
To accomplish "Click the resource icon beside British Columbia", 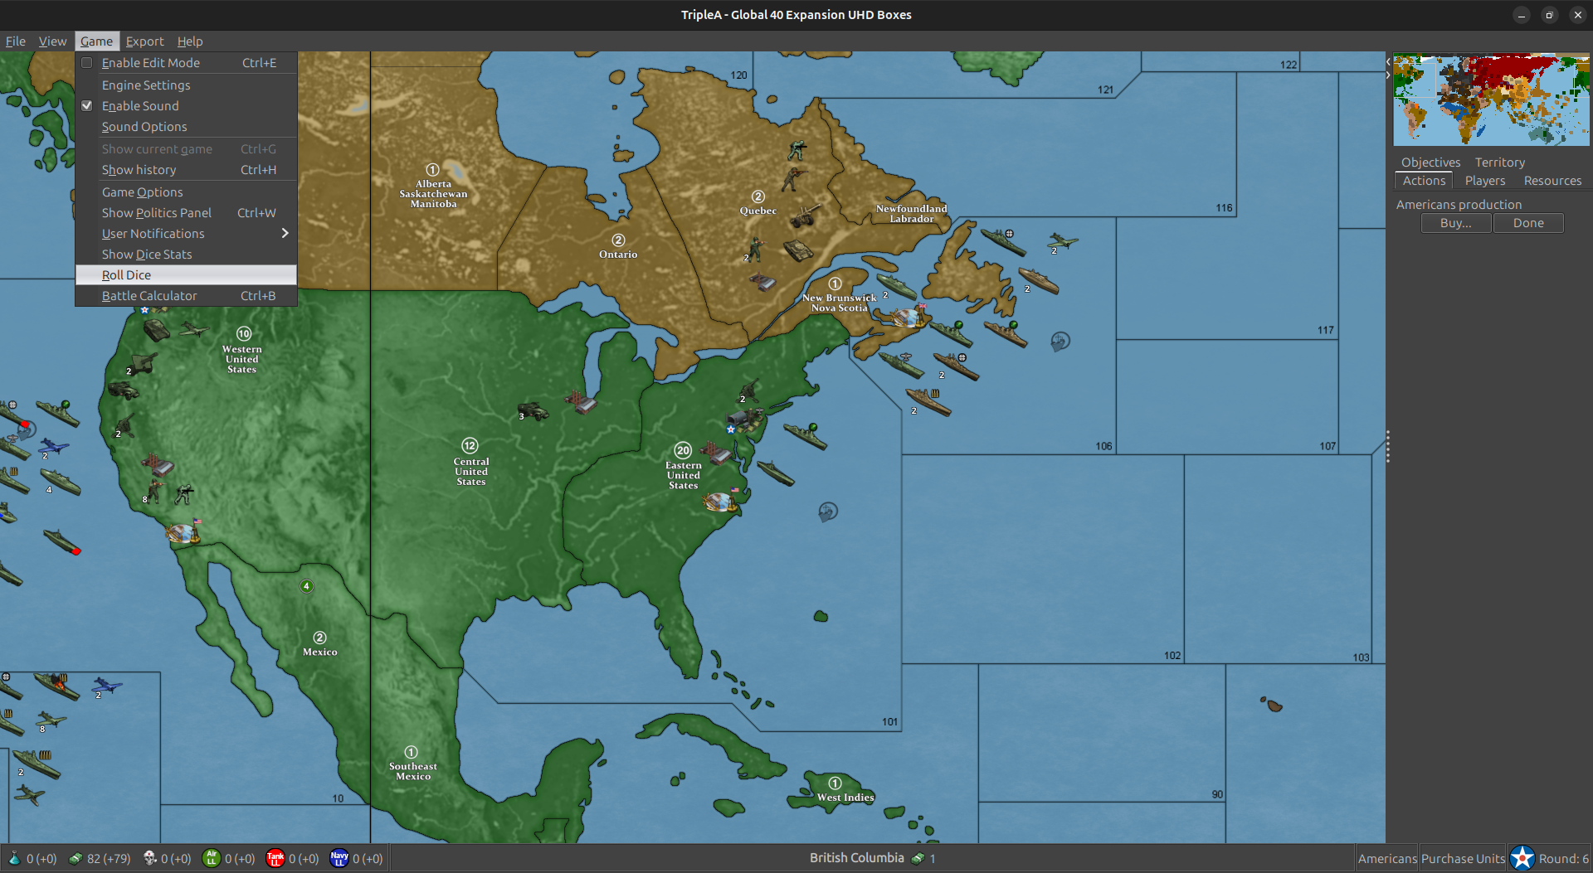I will 918,858.
